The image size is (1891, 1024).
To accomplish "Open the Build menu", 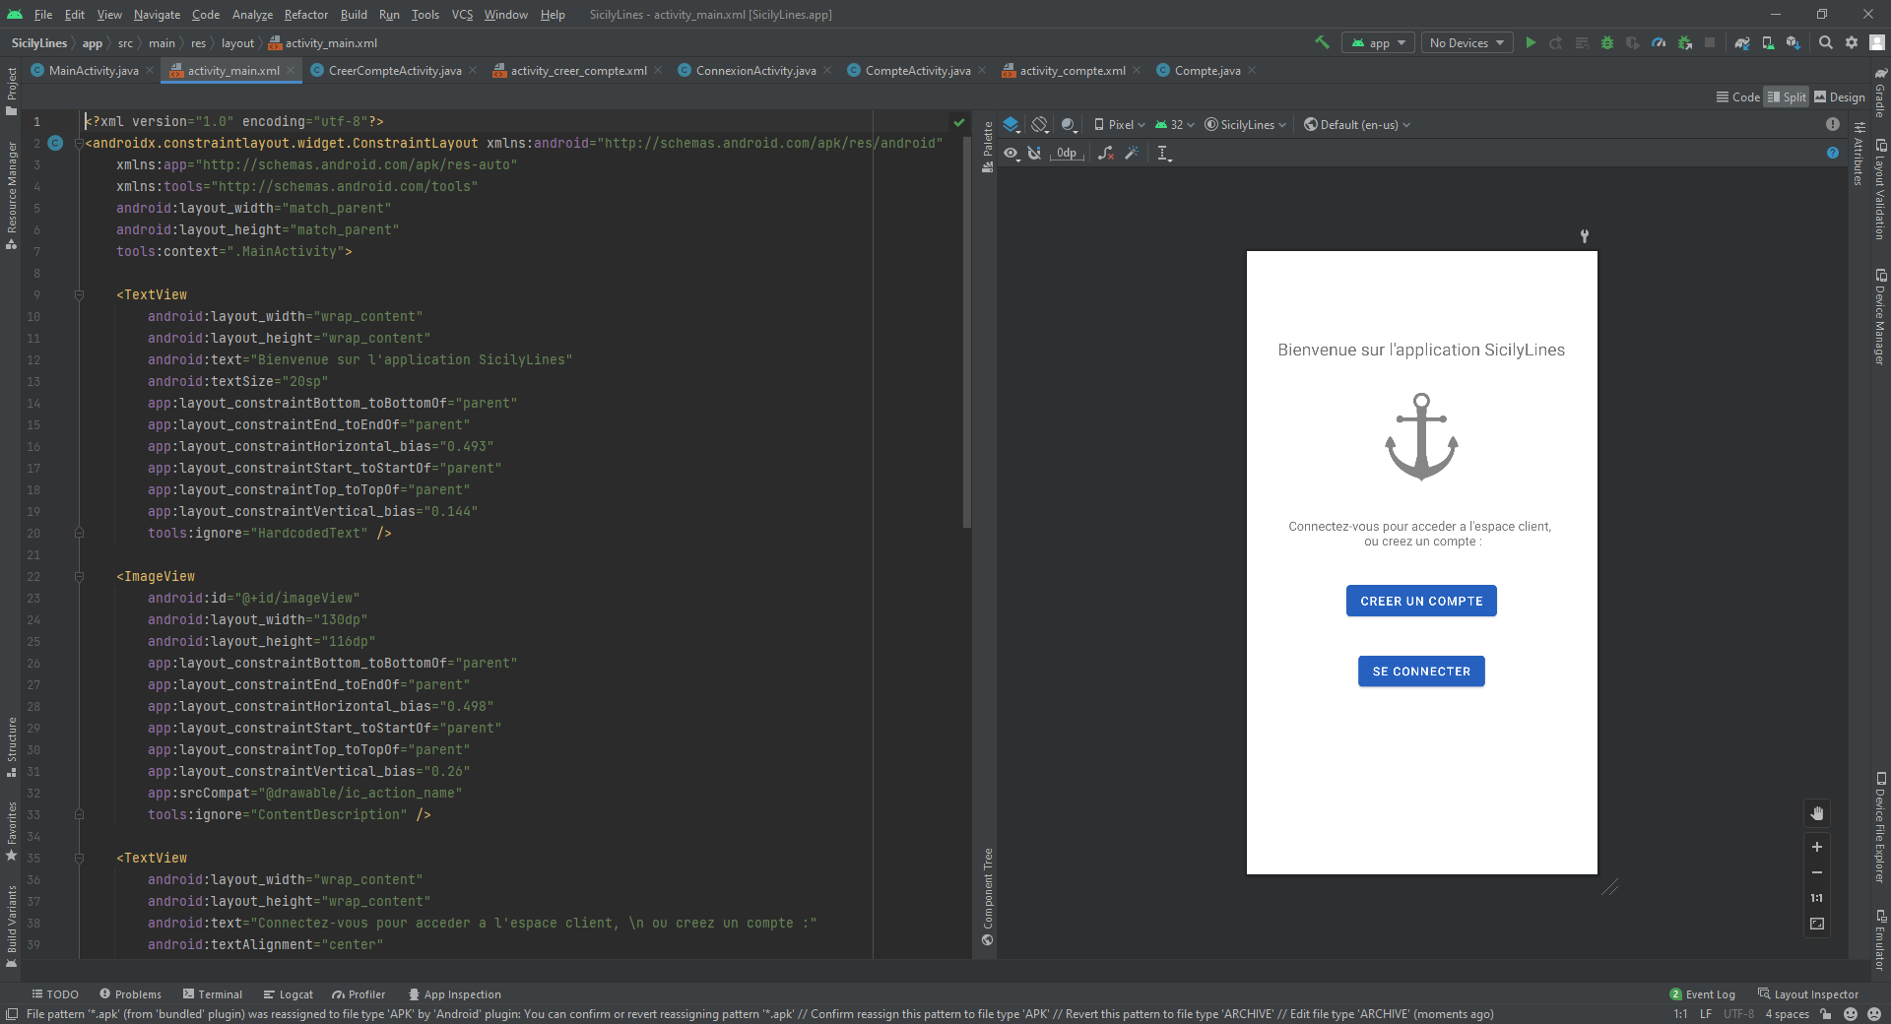I will click(354, 14).
